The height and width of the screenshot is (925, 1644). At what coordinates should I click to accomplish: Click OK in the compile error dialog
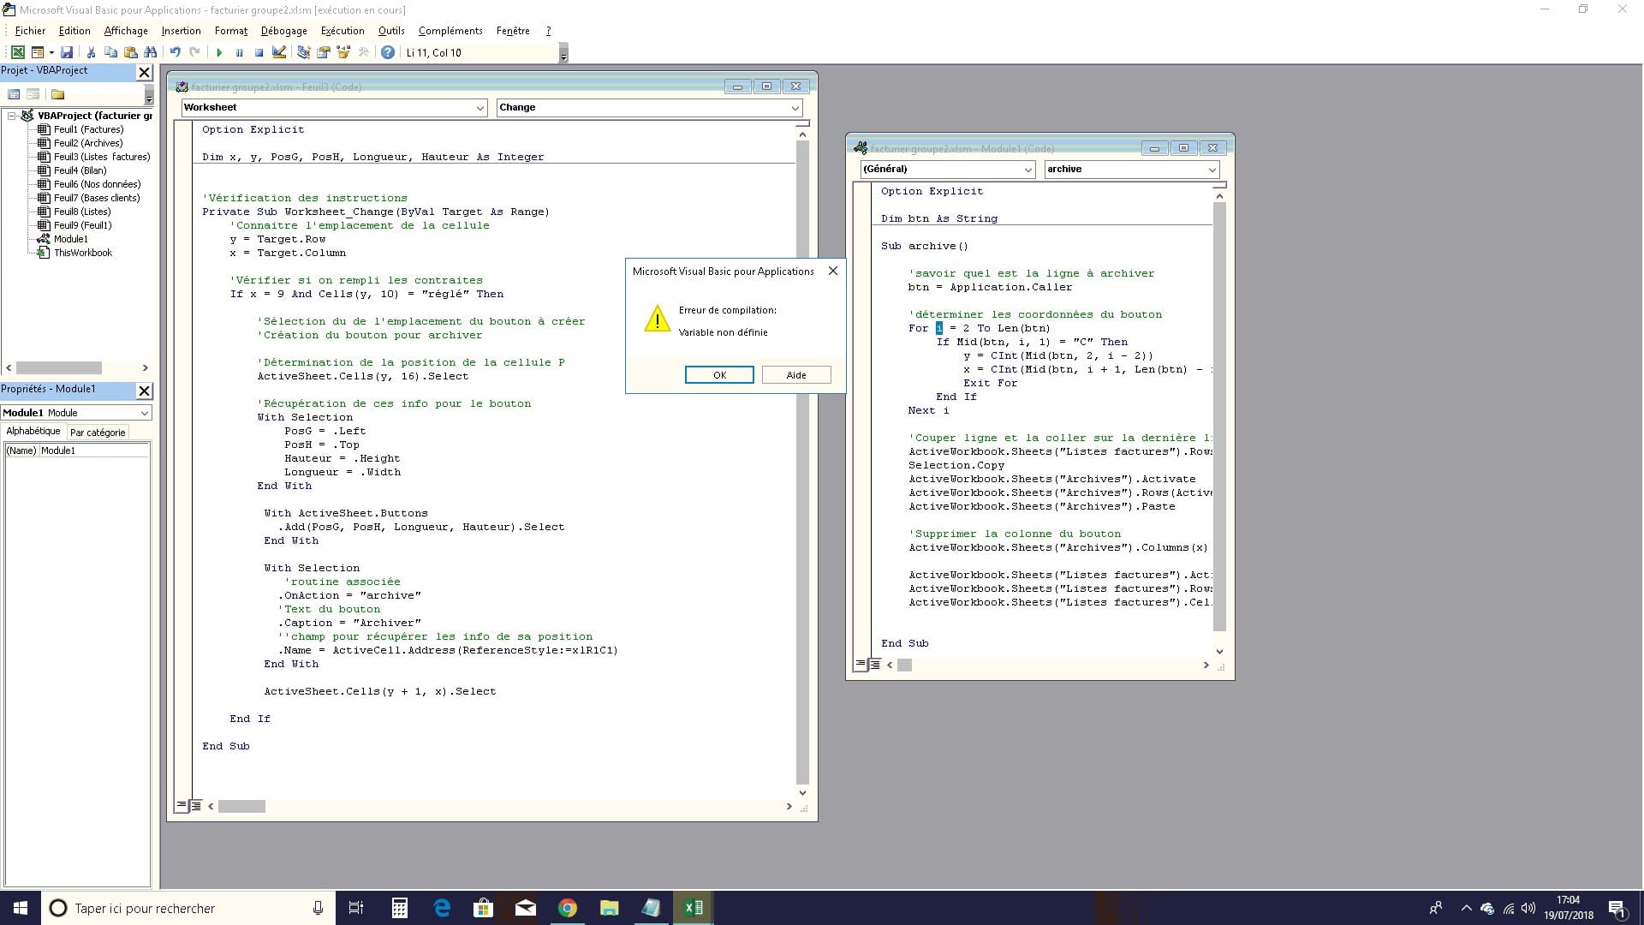click(x=719, y=375)
